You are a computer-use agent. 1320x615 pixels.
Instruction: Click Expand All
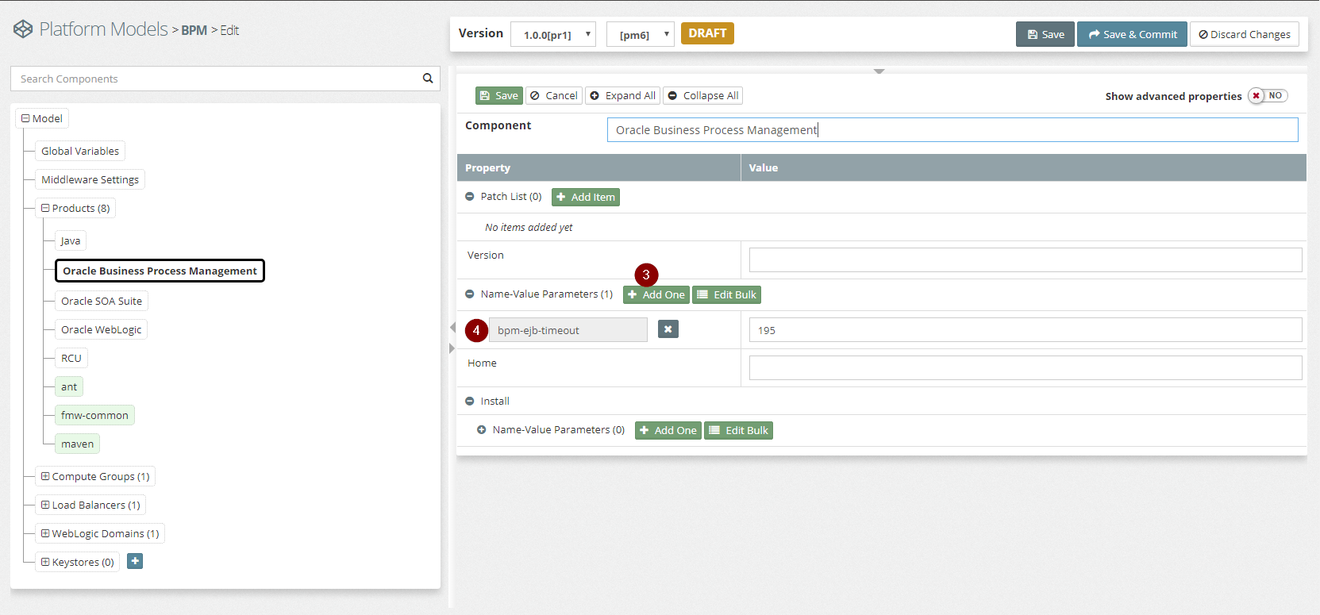[x=623, y=95]
